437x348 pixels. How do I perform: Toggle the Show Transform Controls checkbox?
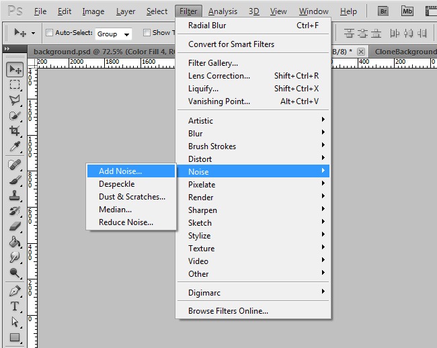(x=147, y=33)
